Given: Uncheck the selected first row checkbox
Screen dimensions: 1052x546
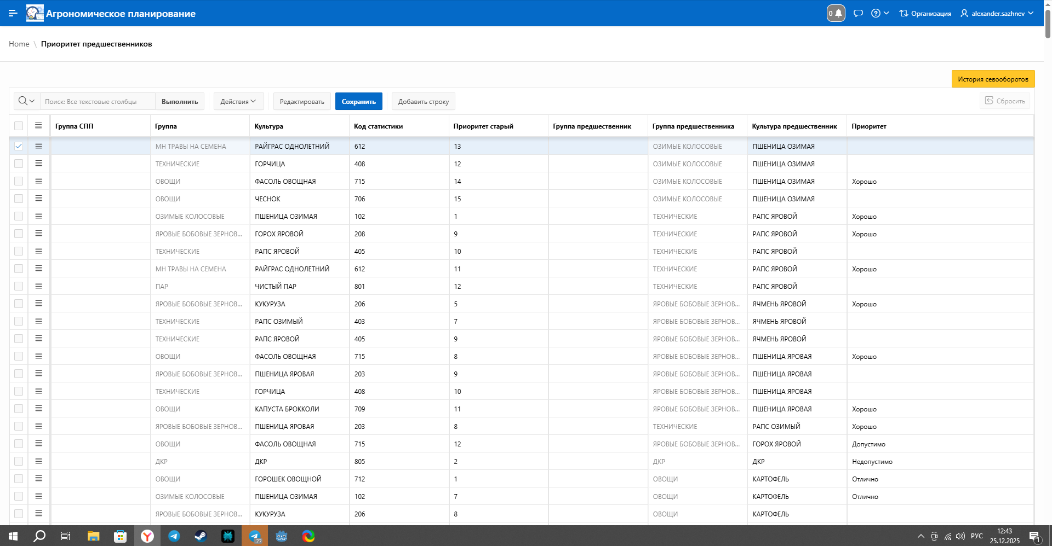Looking at the screenshot, I should click(x=19, y=146).
